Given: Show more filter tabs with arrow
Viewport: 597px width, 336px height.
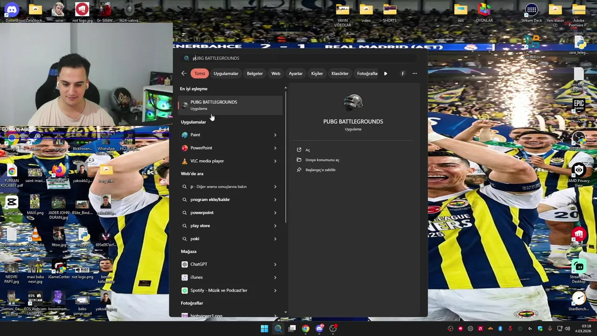Looking at the screenshot, I should pyautogui.click(x=386, y=73).
